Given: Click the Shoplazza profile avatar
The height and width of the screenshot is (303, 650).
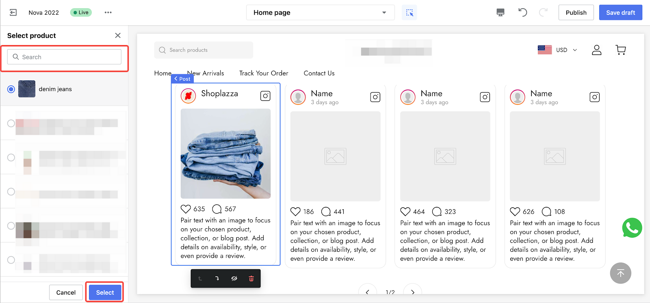Looking at the screenshot, I should coord(188,96).
